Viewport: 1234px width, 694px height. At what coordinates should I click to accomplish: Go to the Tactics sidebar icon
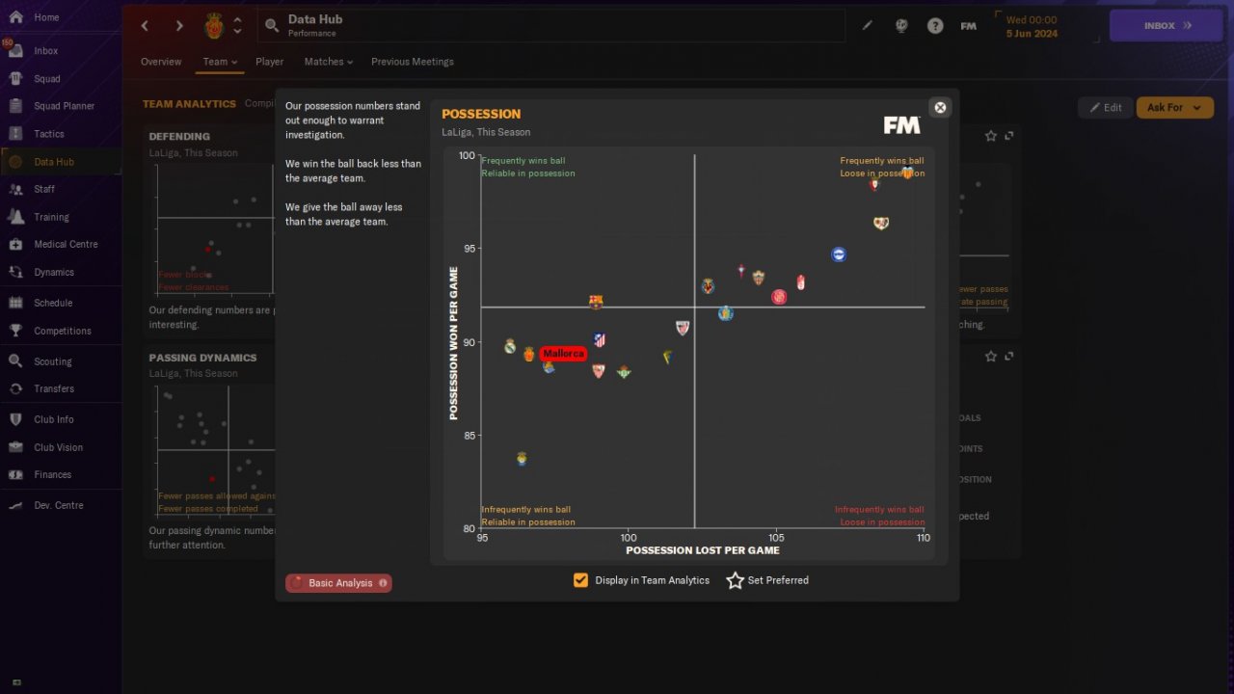15,134
